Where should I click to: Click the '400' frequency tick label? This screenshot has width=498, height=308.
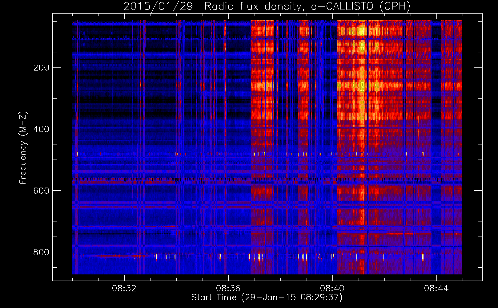point(41,129)
